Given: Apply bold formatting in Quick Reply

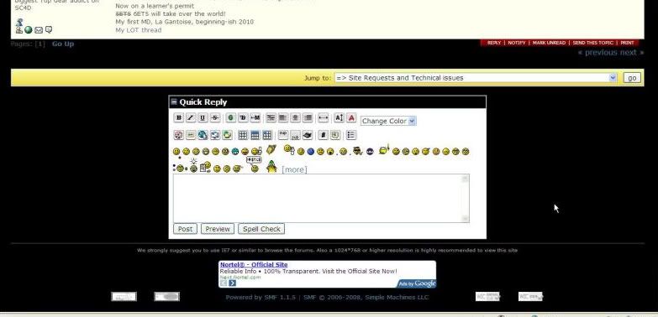Looking at the screenshot, I should (179, 117).
